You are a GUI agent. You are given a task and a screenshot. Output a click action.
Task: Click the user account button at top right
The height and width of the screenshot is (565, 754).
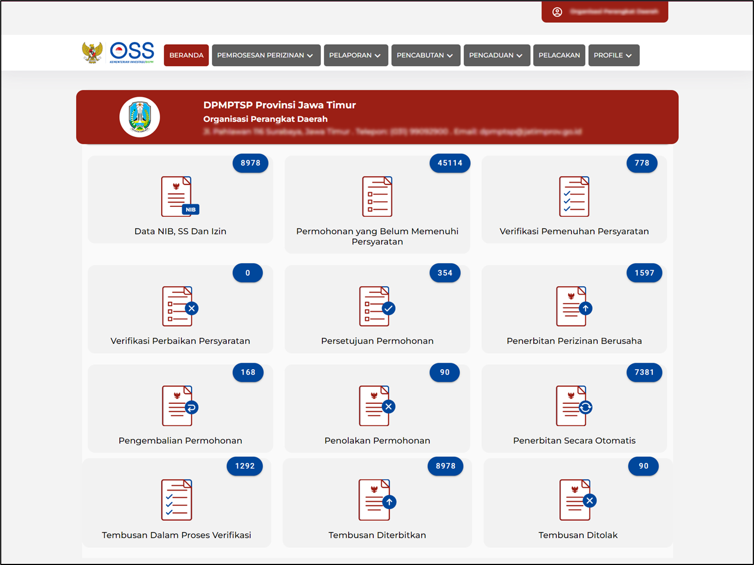(x=604, y=12)
